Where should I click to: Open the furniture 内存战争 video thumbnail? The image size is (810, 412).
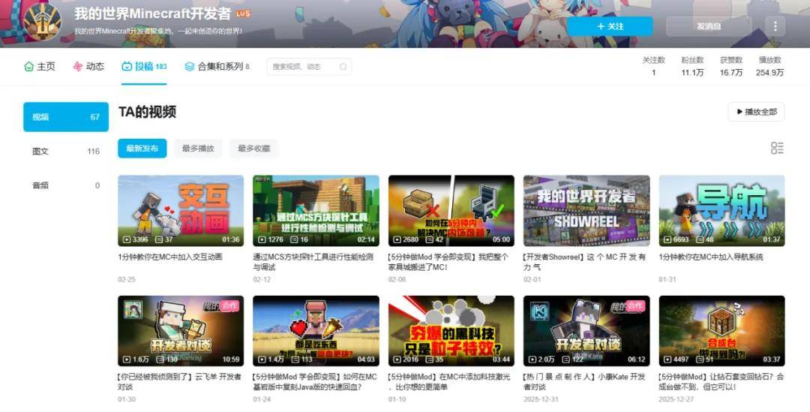pyautogui.click(x=451, y=210)
